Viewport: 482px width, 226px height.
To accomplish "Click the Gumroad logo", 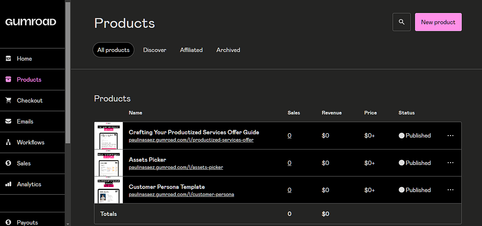I will pos(31,22).
